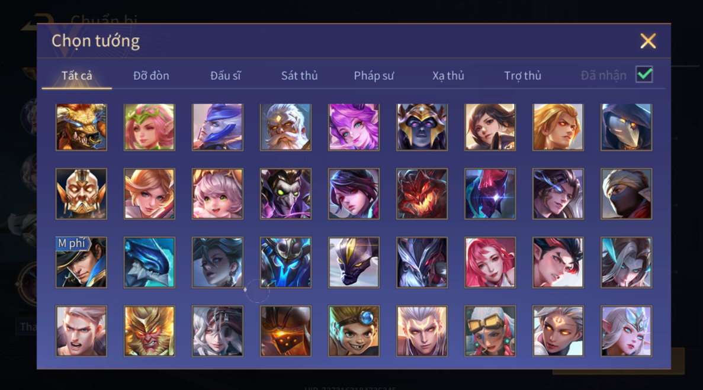The height and width of the screenshot is (390, 703).
Task: Choose the boy with blue goggle headband
Action: pyautogui.click(x=354, y=331)
